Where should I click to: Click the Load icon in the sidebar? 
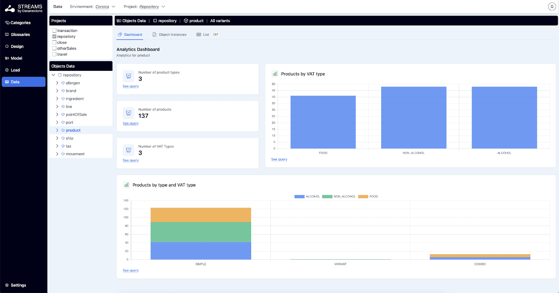click(7, 70)
